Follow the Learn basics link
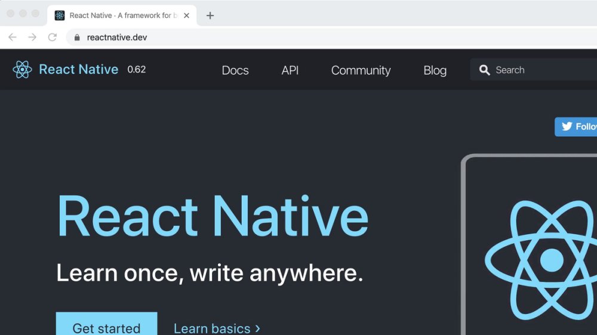The height and width of the screenshot is (335, 597). pos(217,328)
